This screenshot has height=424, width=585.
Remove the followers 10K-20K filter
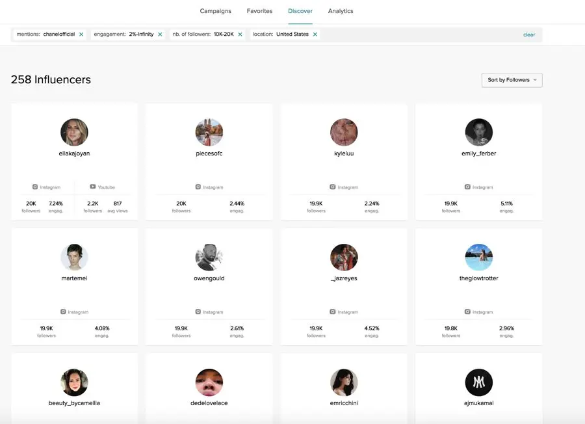(240, 34)
